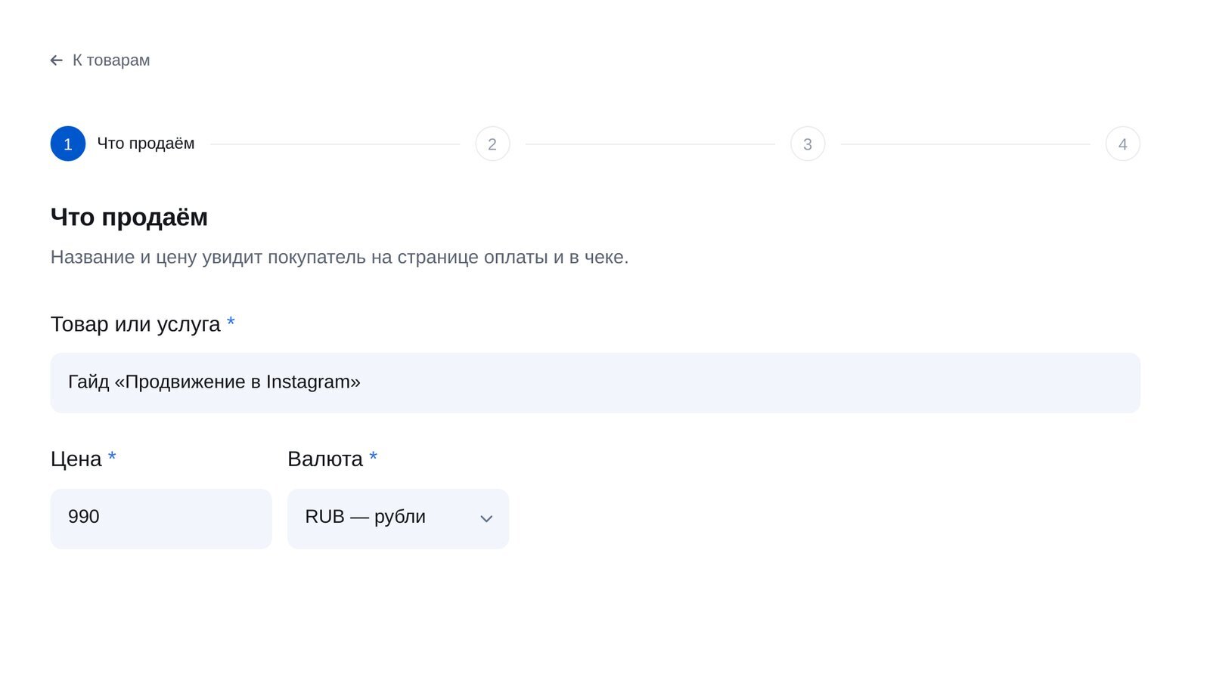Viewport: 1210px width, 680px height.
Task: Click the progress line between steps 2 and 3
Action: [650, 144]
